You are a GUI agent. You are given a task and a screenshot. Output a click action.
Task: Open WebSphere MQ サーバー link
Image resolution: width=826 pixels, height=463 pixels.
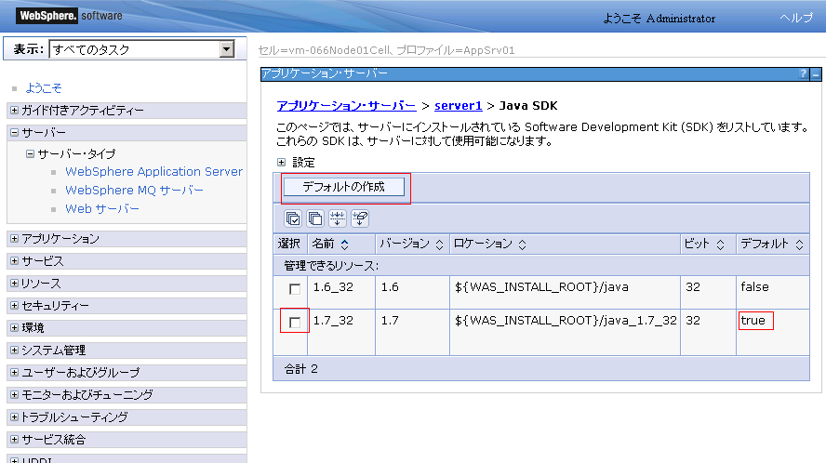[134, 191]
